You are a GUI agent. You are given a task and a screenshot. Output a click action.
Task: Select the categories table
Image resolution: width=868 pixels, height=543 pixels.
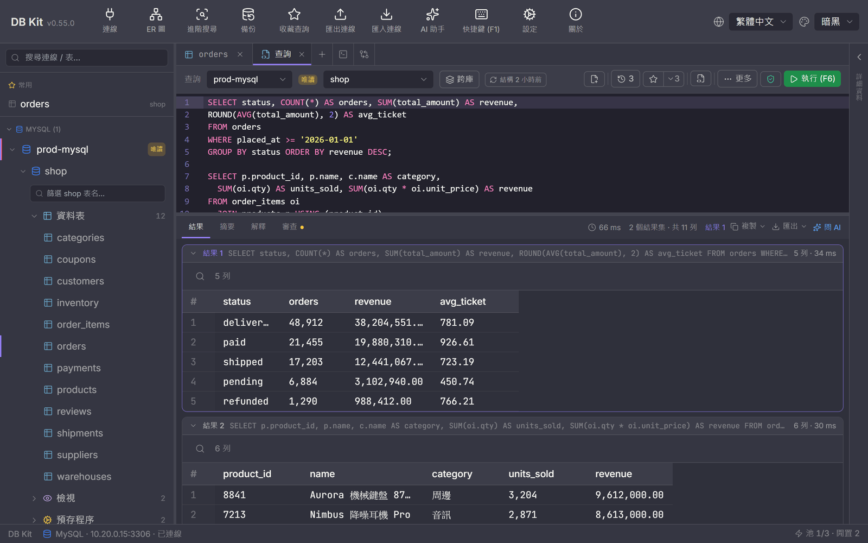(80, 238)
